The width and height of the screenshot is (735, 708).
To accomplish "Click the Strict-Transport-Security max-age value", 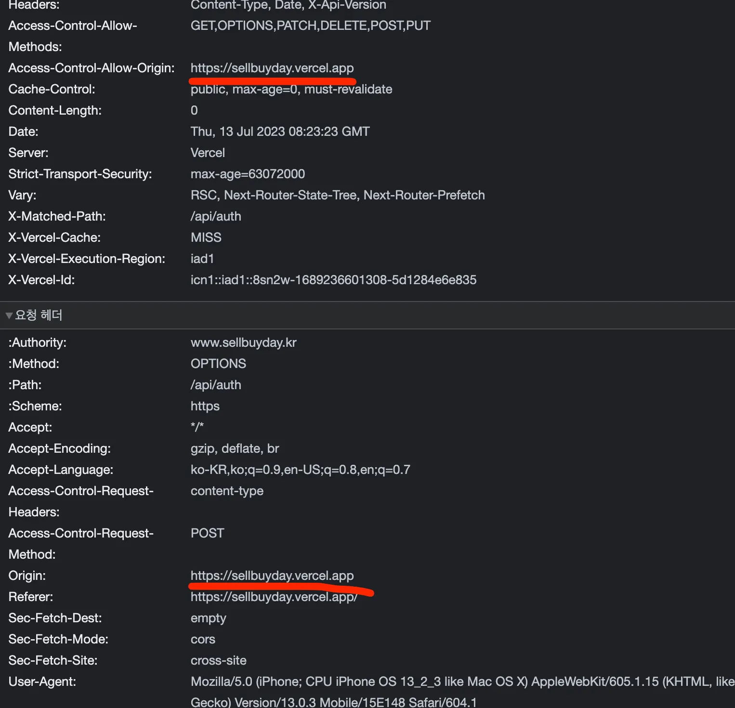I will tap(248, 174).
